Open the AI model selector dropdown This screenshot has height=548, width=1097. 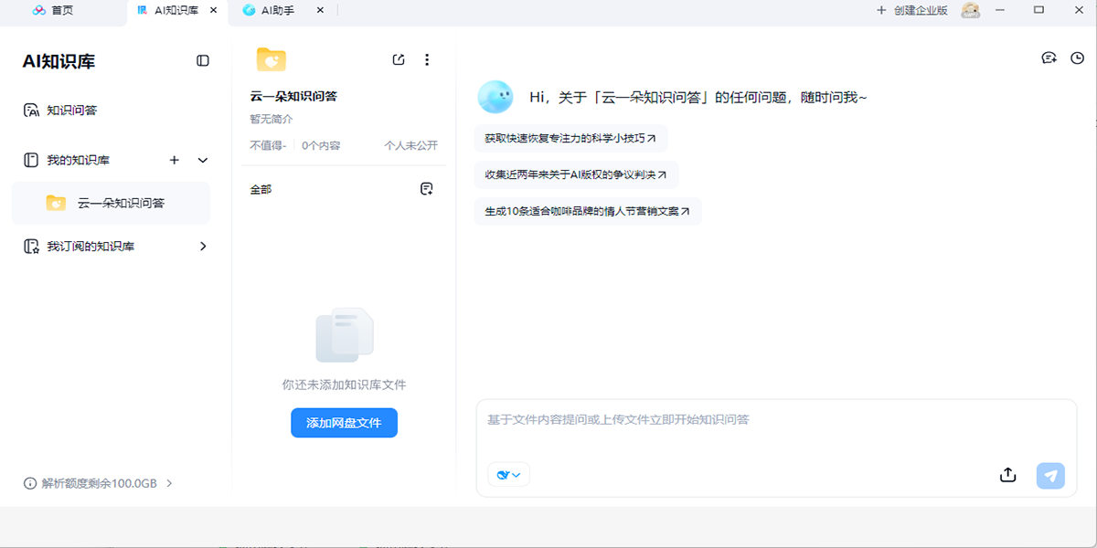[509, 475]
